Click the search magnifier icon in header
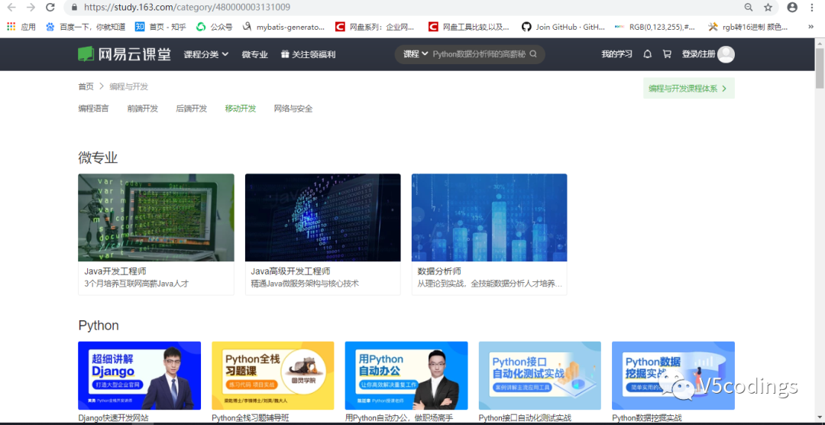This screenshot has height=425, width=825. pos(533,54)
